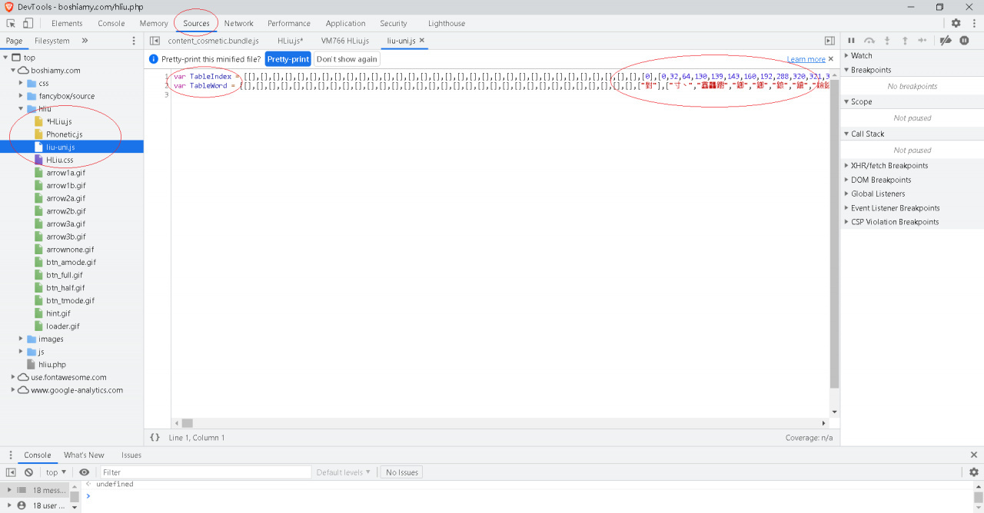Expand the images folder
Viewport: 984px width, 513px height.
tap(20, 339)
